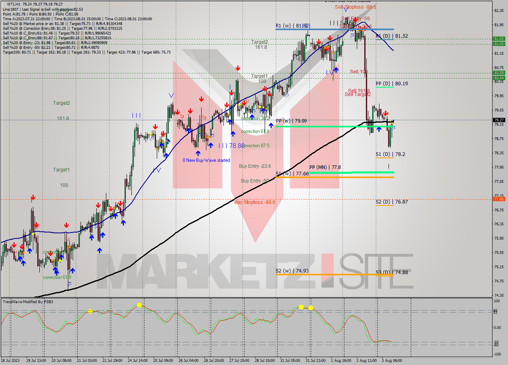Viewport: 508px width, 365px height.
Task: Click the oscillator scale value 0.00
Action: 498,328
